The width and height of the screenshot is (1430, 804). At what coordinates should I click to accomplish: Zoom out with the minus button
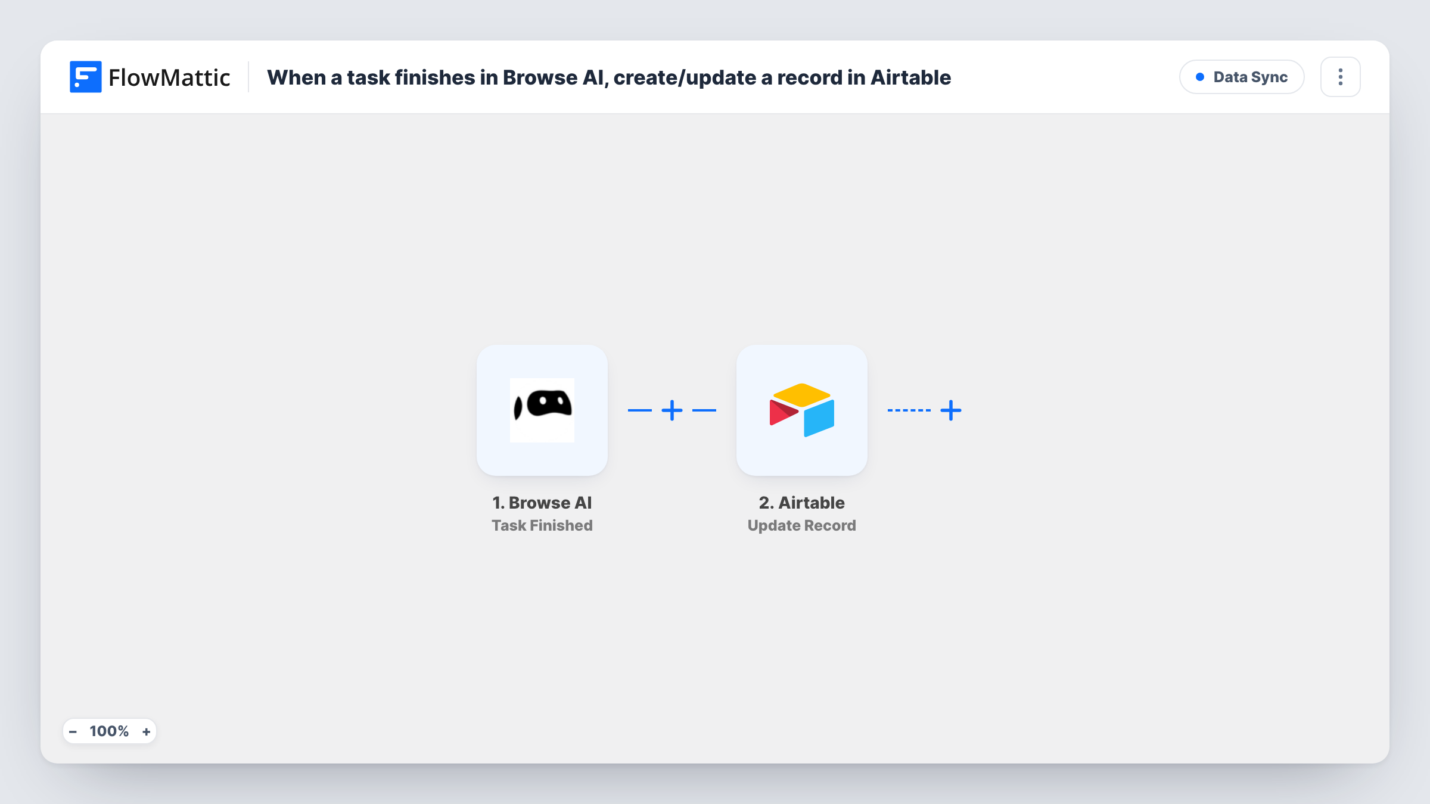click(x=73, y=731)
